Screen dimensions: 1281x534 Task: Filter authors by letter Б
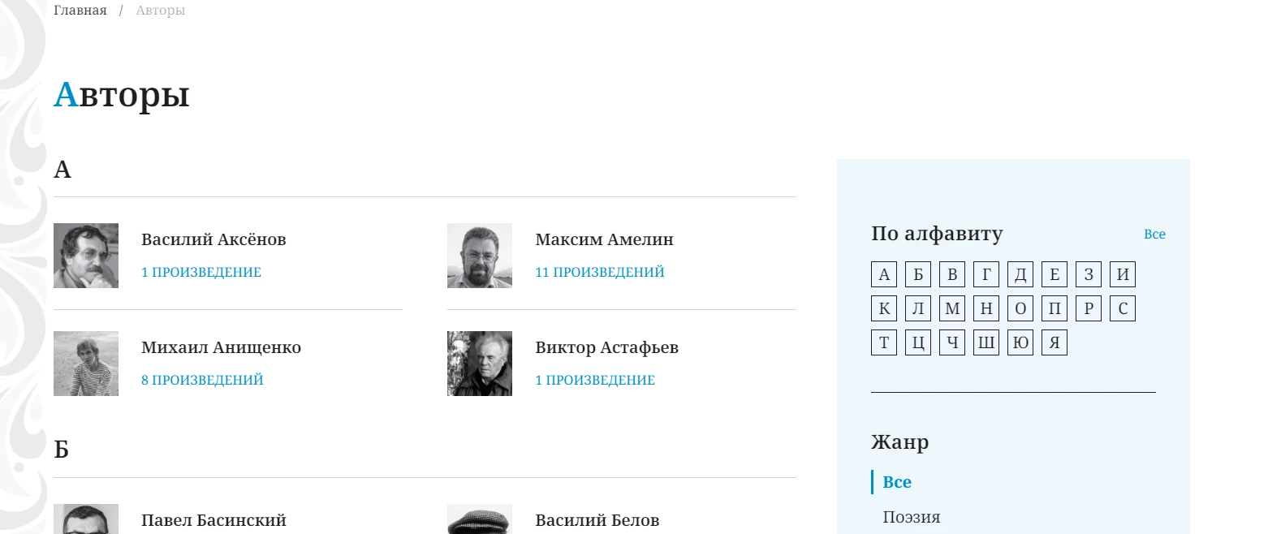[918, 274]
